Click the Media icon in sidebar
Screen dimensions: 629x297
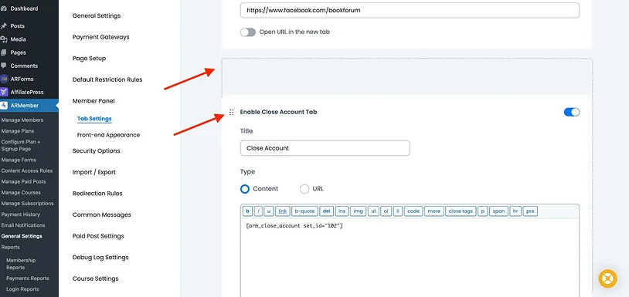click(x=4, y=39)
